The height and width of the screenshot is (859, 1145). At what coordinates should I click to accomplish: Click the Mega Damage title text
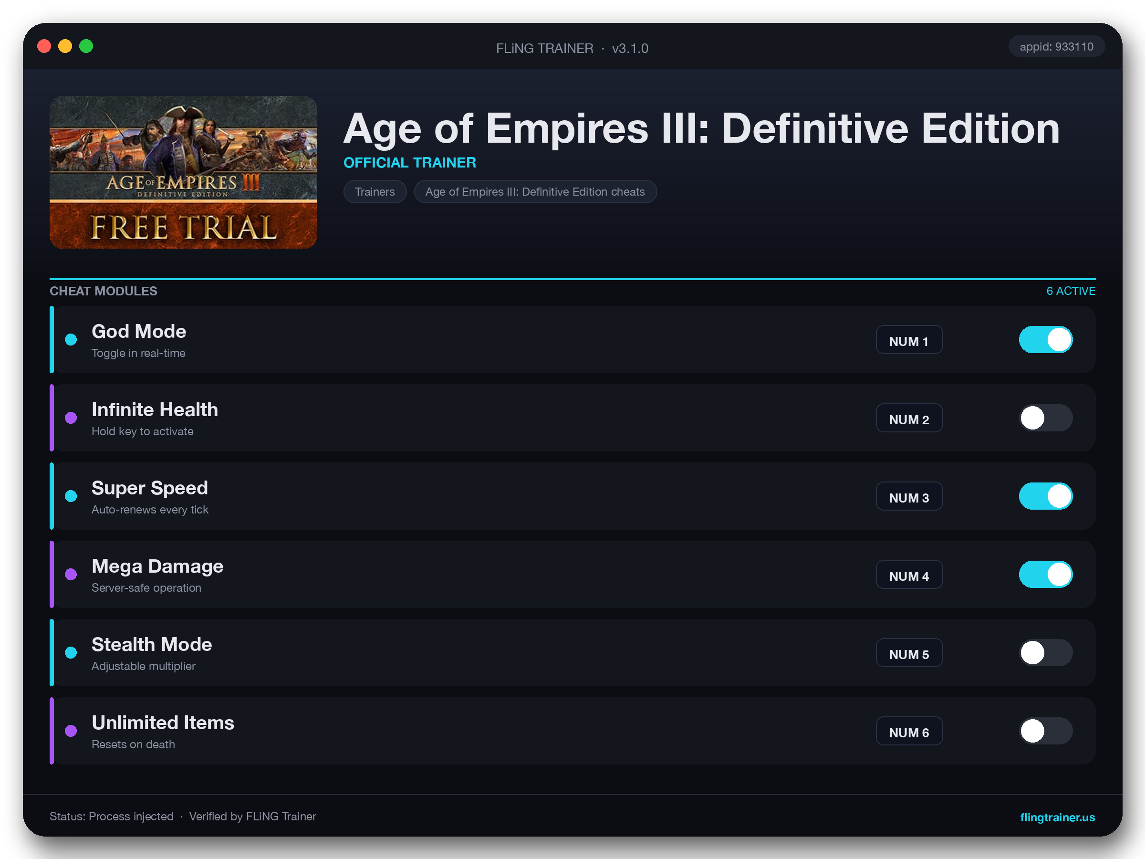[x=157, y=566]
